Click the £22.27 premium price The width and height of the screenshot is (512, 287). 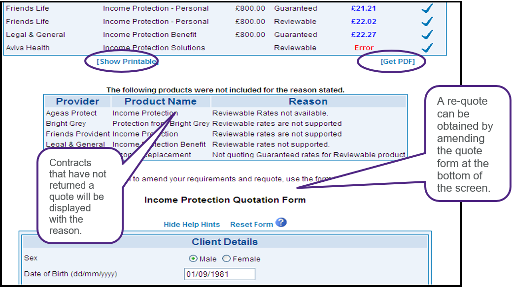364,34
